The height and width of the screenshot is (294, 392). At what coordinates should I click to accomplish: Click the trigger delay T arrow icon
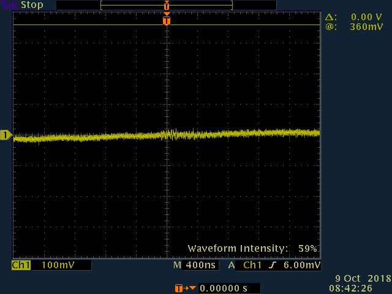click(185, 288)
